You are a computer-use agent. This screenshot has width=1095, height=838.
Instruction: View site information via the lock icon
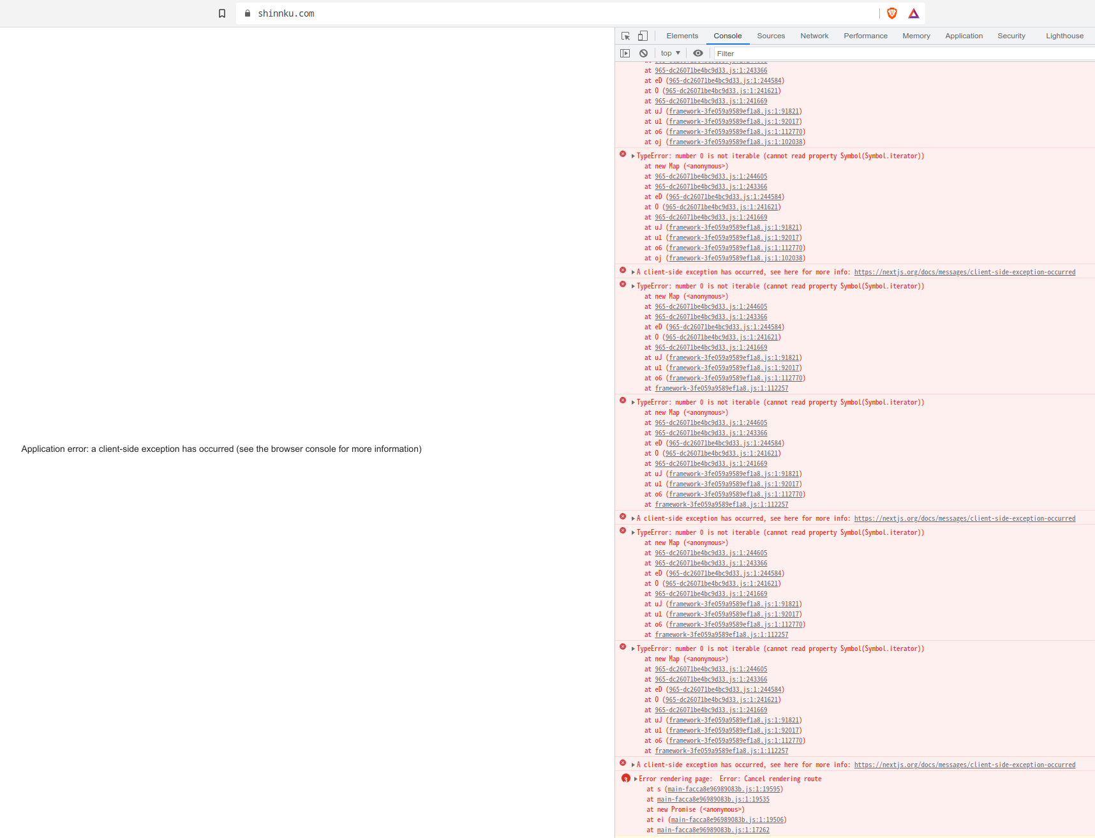coord(246,13)
